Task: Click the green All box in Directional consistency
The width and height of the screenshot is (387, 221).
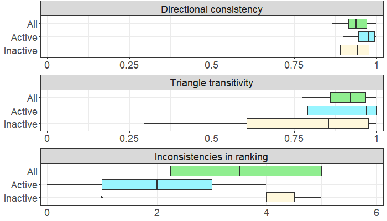Action: pos(358,23)
